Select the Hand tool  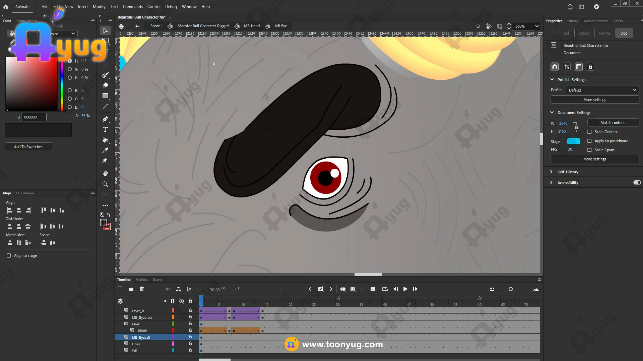[x=105, y=173]
